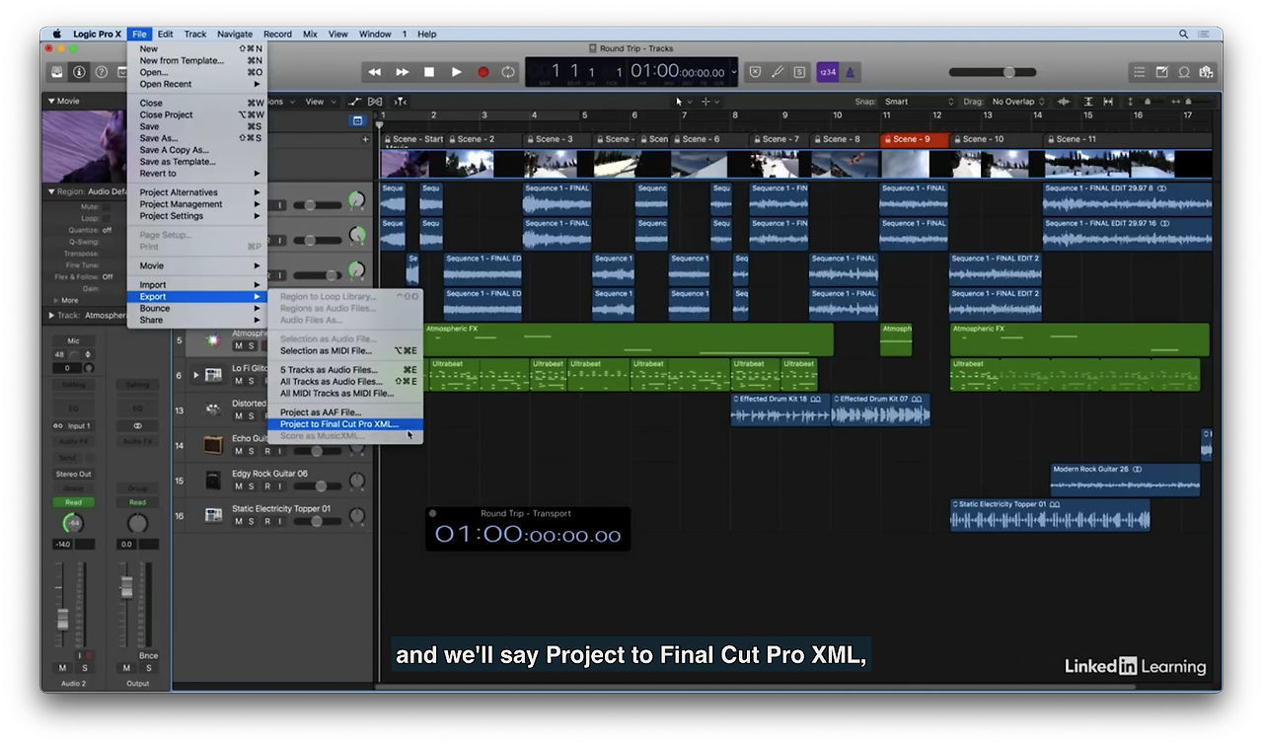This screenshot has width=1263, height=746.
Task: Click the Bnce button on Output strip
Action: click(149, 656)
